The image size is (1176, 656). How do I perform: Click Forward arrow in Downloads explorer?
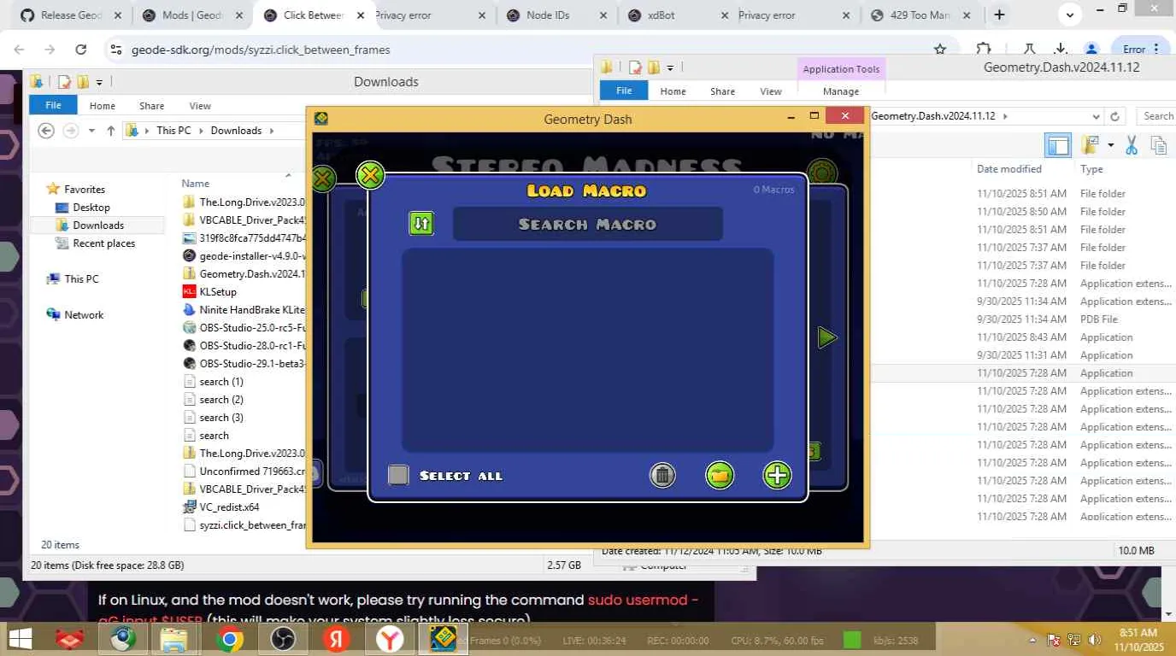[x=71, y=131]
